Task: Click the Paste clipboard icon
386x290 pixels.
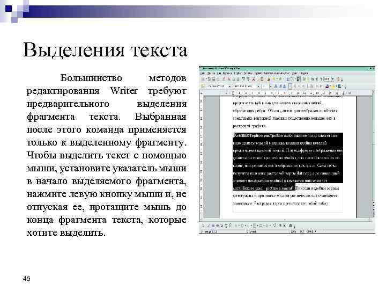Action: (x=262, y=79)
